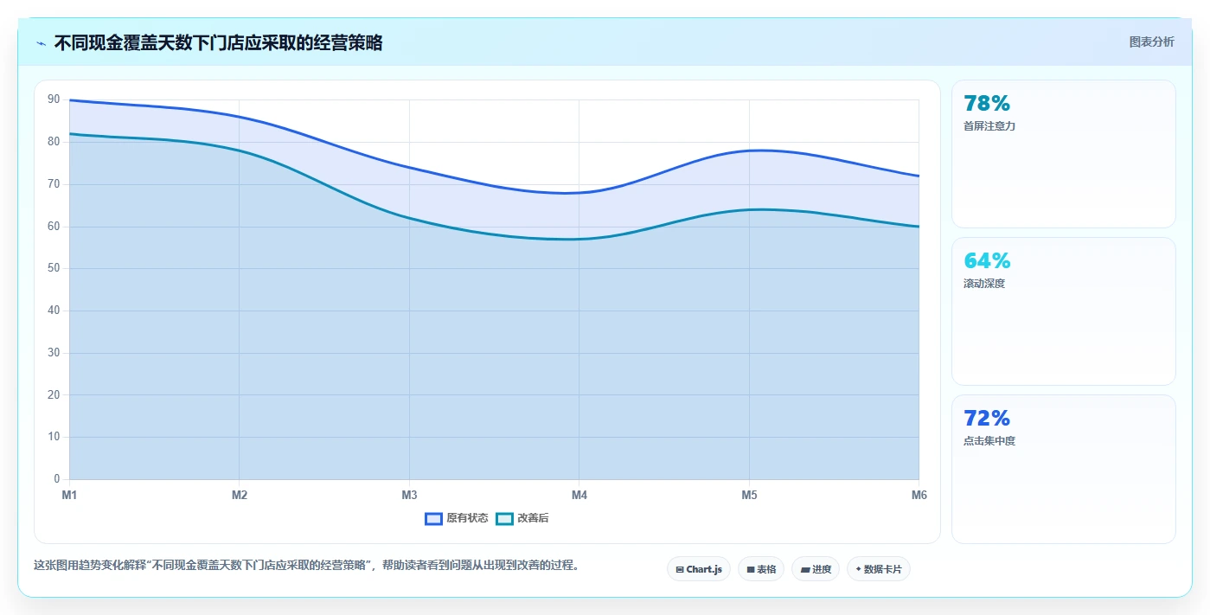Click the M2 axis label
The image size is (1210, 615).
240,496
